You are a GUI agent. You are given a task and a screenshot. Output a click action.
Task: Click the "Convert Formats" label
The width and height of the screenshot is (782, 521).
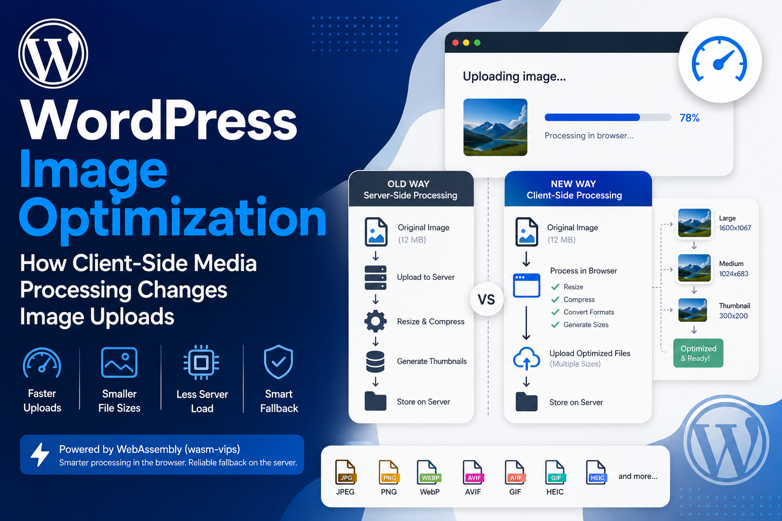click(589, 312)
